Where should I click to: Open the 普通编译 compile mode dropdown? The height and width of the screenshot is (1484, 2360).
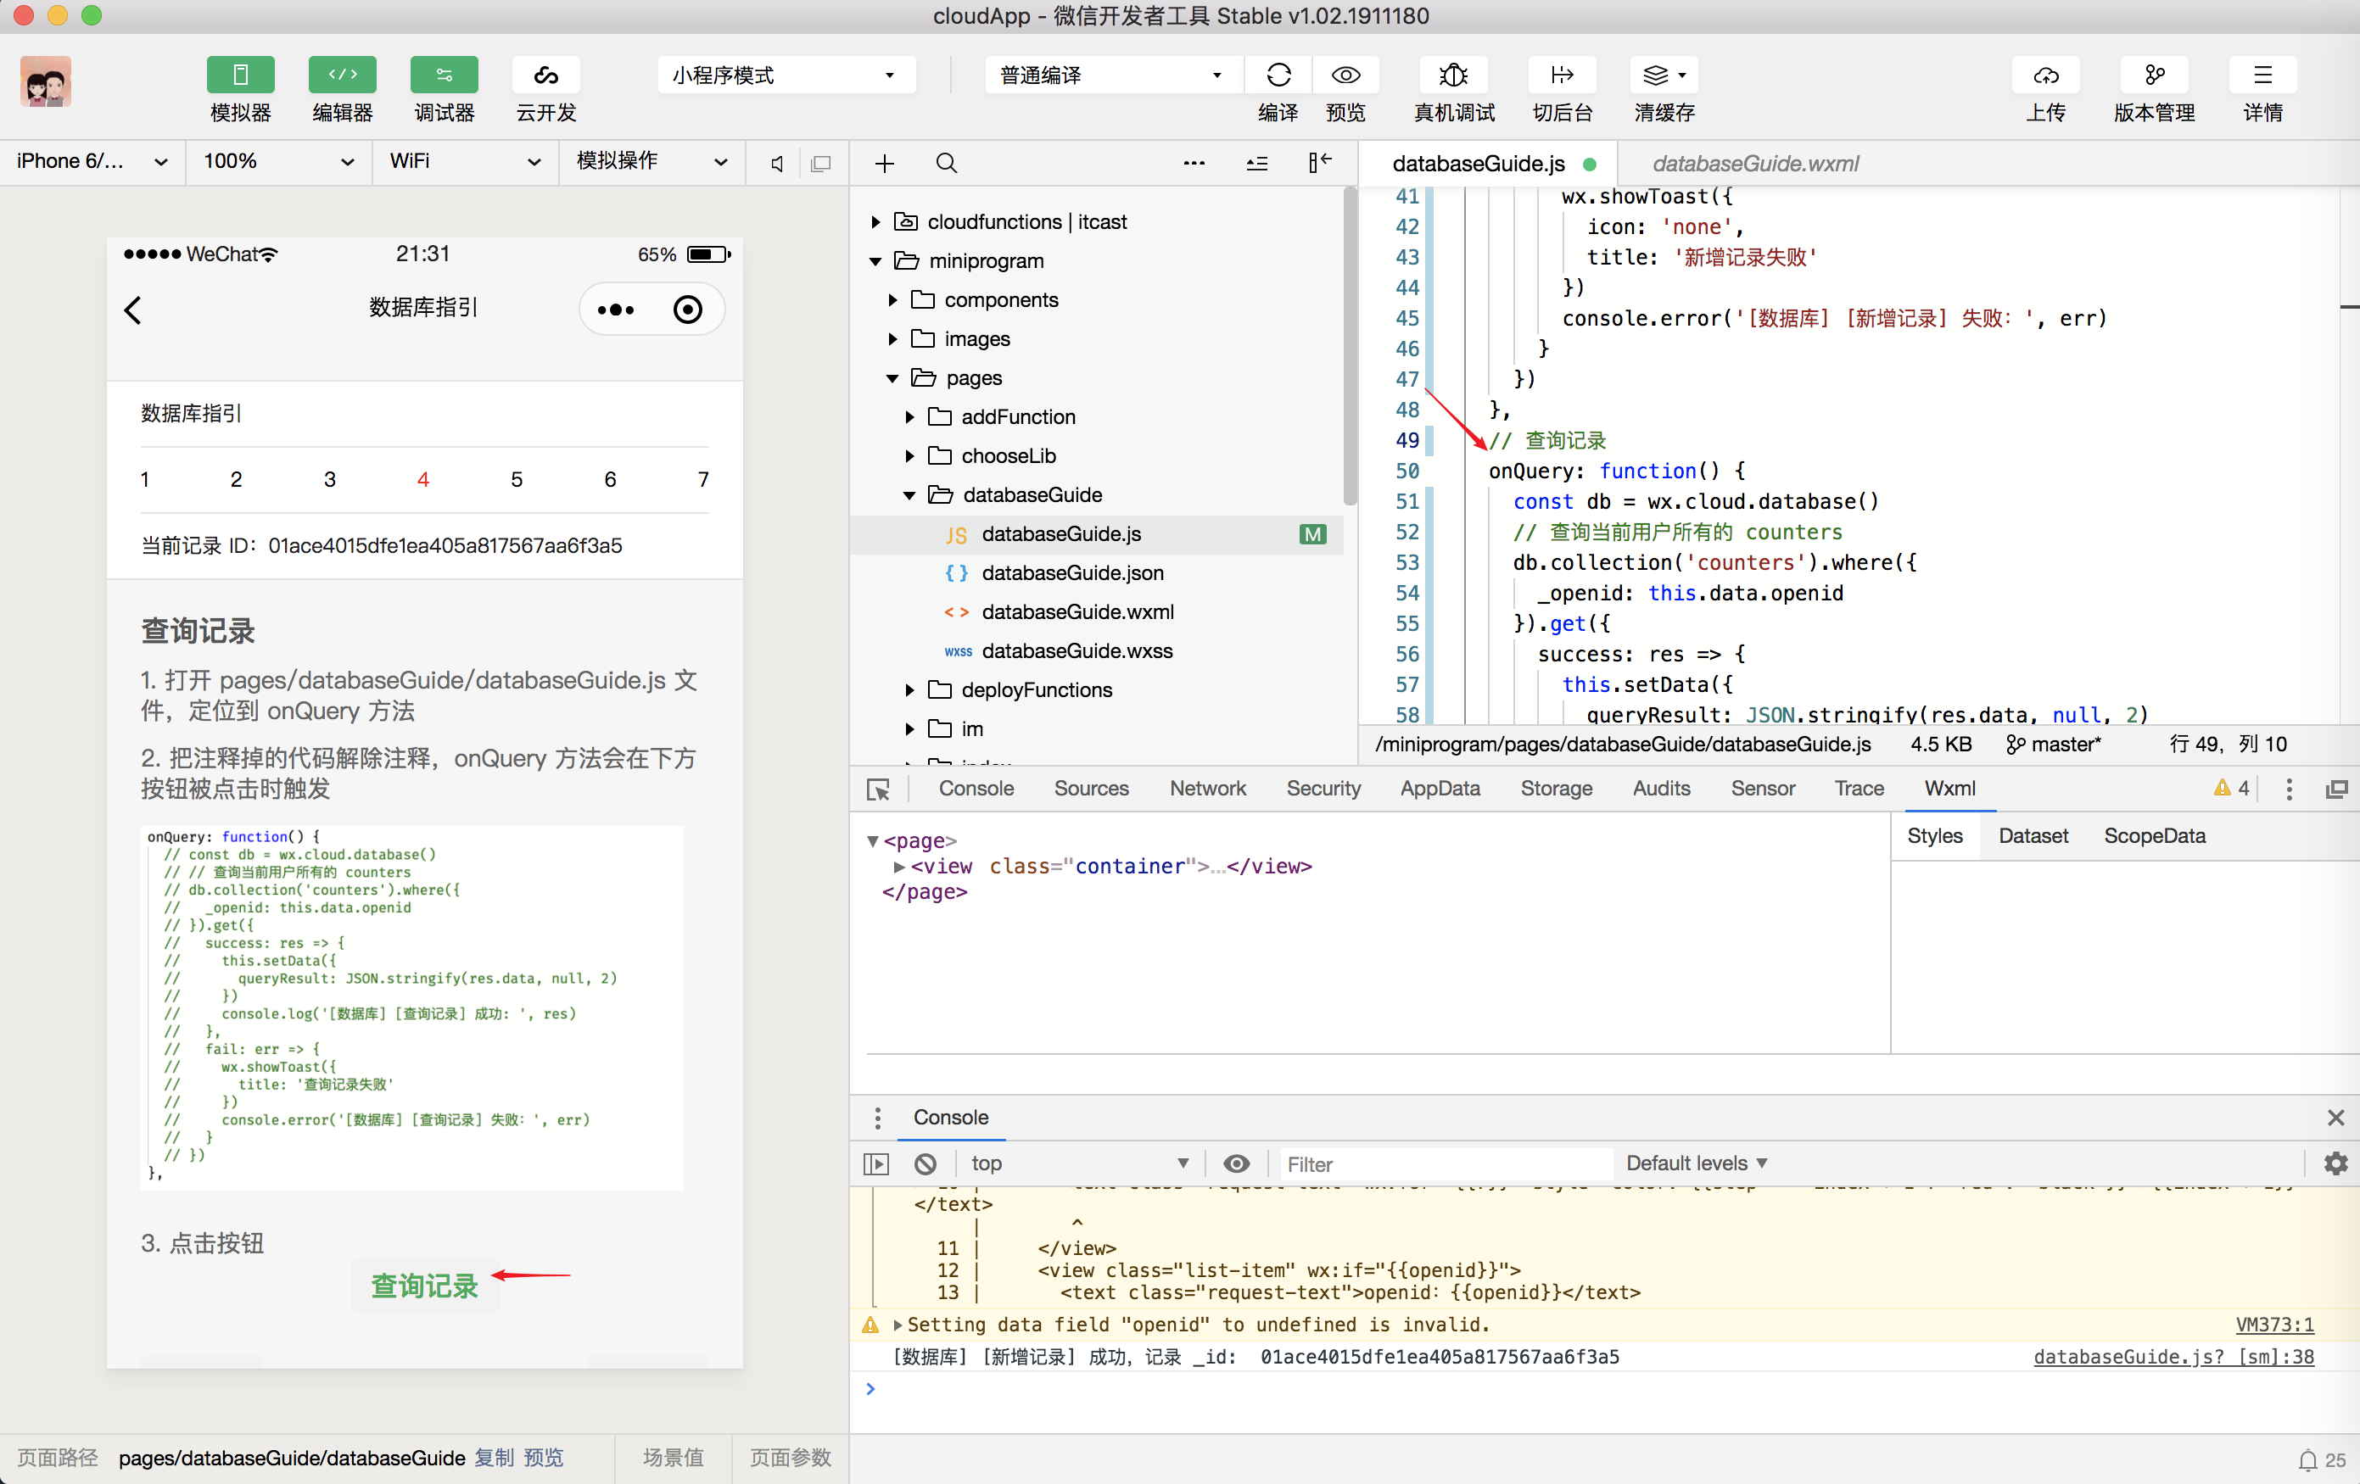(1113, 75)
